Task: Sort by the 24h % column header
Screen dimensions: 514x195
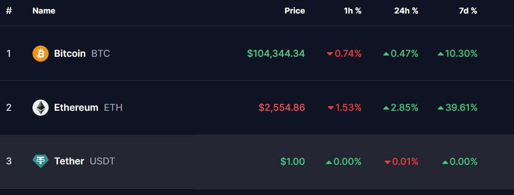Action: [406, 11]
